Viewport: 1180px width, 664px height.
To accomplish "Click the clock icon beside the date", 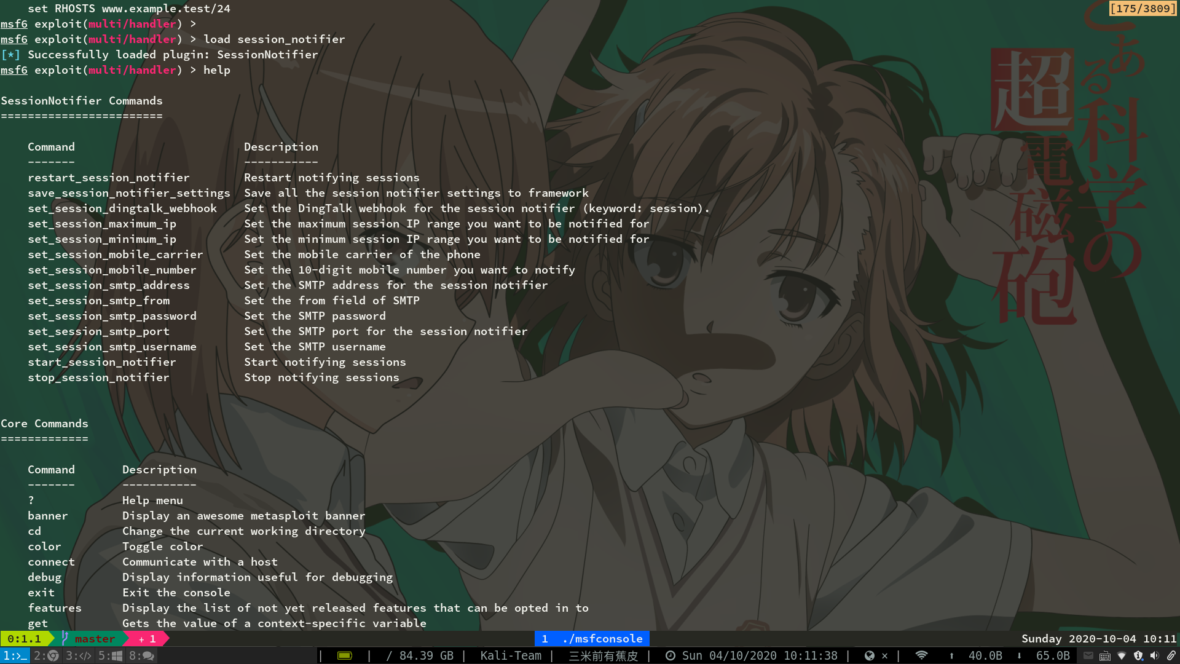I will [671, 656].
